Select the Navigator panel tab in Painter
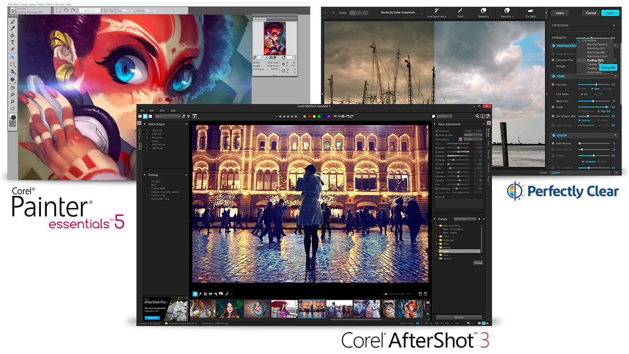The width and height of the screenshot is (629, 354). coord(259,19)
